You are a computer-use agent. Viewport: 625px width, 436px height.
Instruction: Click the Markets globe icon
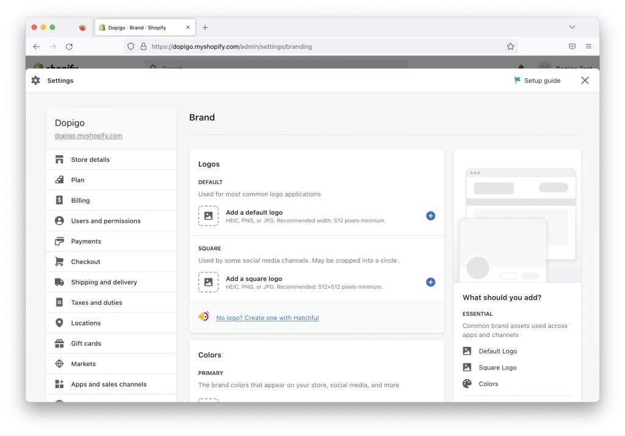click(59, 364)
